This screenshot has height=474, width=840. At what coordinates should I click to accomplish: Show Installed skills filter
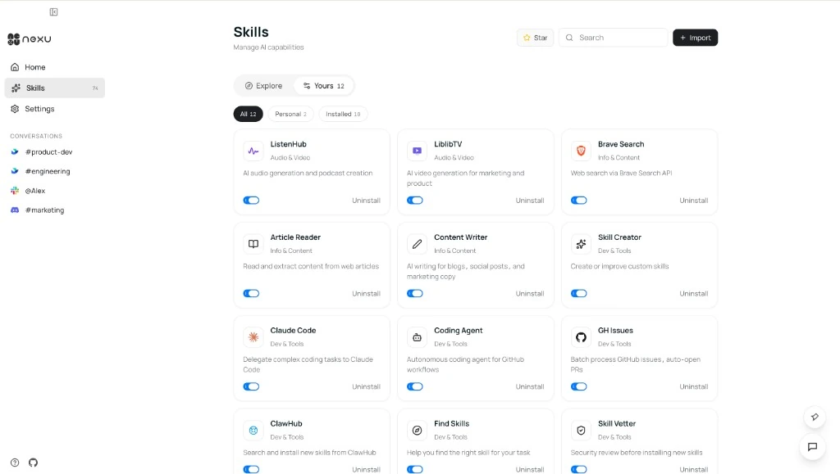tap(343, 115)
